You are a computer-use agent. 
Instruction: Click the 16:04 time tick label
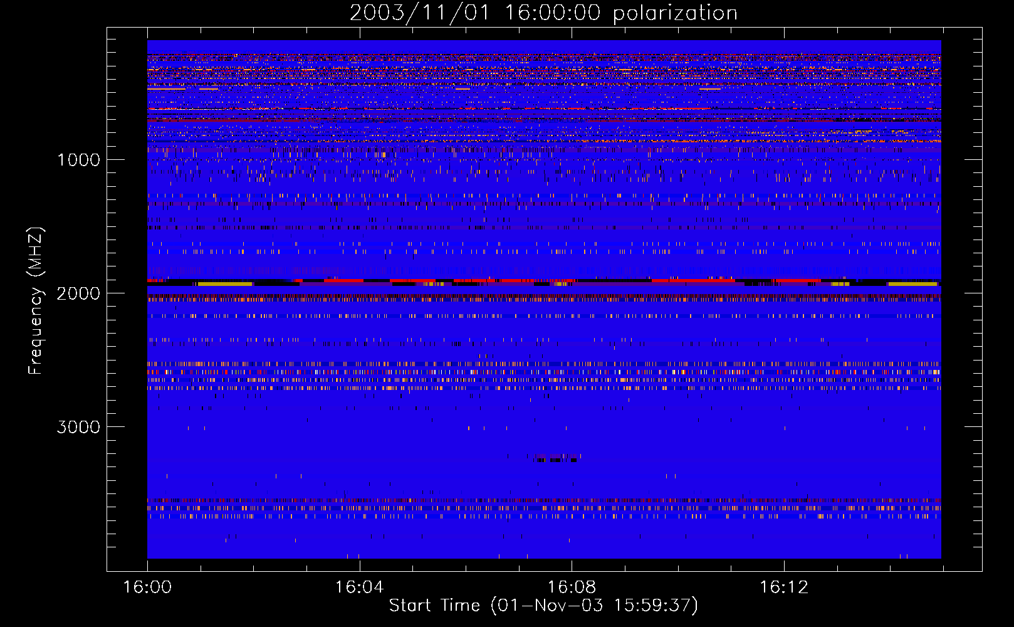click(359, 587)
